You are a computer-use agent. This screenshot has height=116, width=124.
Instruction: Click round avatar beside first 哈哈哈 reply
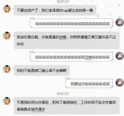pyautogui.click(x=120, y=22)
